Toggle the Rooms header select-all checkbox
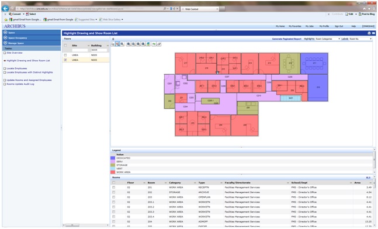 tap(113, 183)
